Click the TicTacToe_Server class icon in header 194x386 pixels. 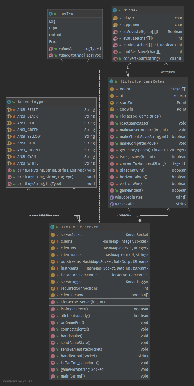pyautogui.click(x=52, y=227)
